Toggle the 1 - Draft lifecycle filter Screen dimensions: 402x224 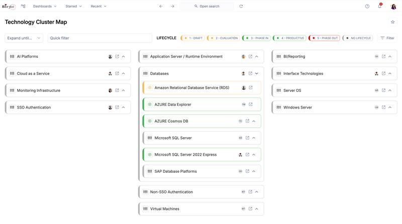(x=193, y=38)
